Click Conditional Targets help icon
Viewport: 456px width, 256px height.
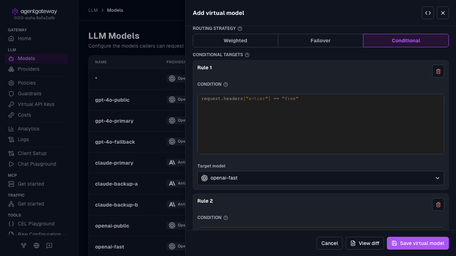tap(247, 55)
